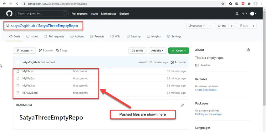Fork the repository
This screenshot has height=132, width=266.
click(243, 26)
